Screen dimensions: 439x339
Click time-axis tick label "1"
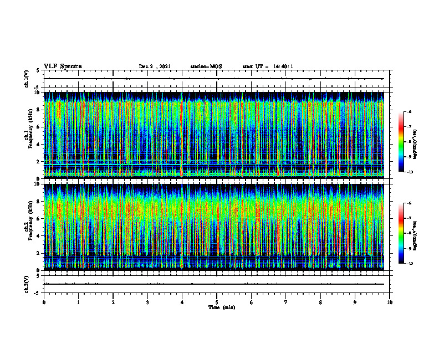(78, 302)
